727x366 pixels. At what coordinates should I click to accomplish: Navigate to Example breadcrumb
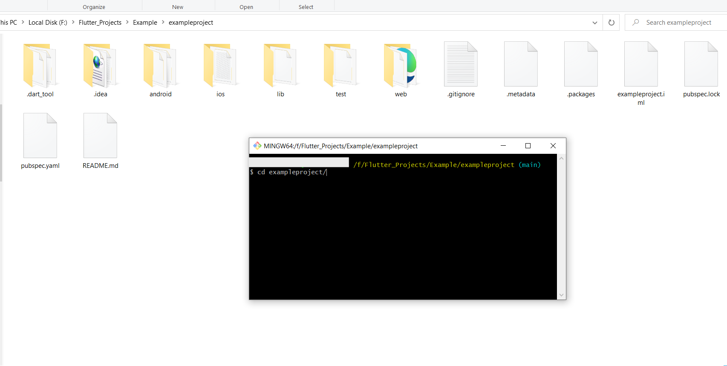point(145,23)
